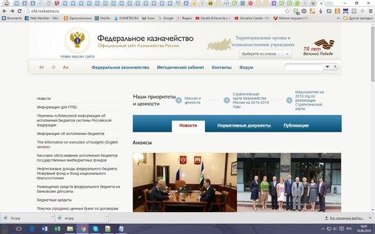Open the search field dropdown arrow

[x=327, y=67]
